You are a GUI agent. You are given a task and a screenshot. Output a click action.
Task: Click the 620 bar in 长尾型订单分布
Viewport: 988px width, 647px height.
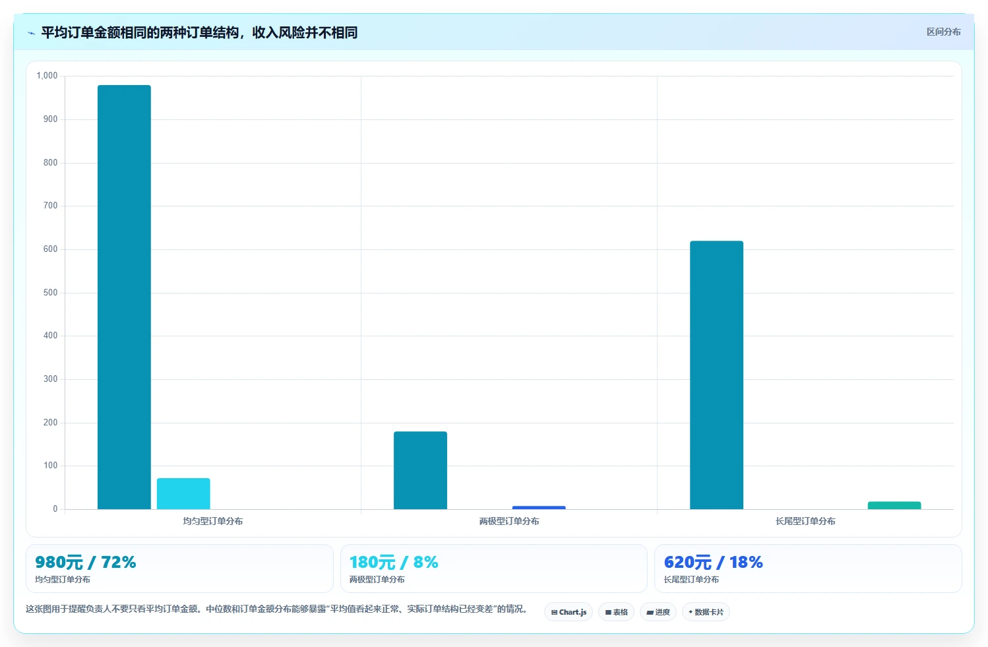tap(716, 375)
